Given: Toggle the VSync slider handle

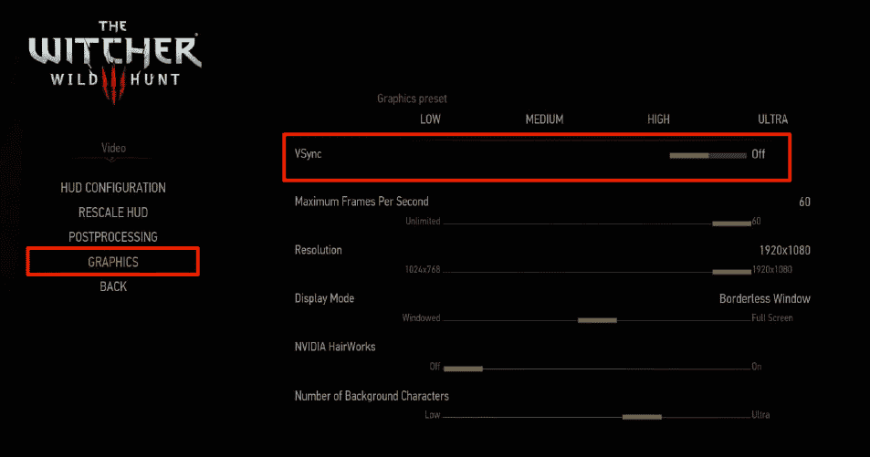Looking at the screenshot, I should (x=689, y=155).
